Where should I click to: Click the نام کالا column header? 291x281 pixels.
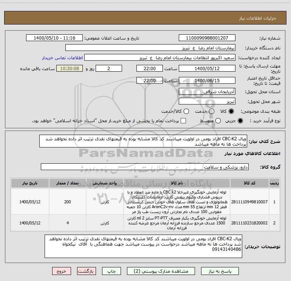click(x=177, y=183)
